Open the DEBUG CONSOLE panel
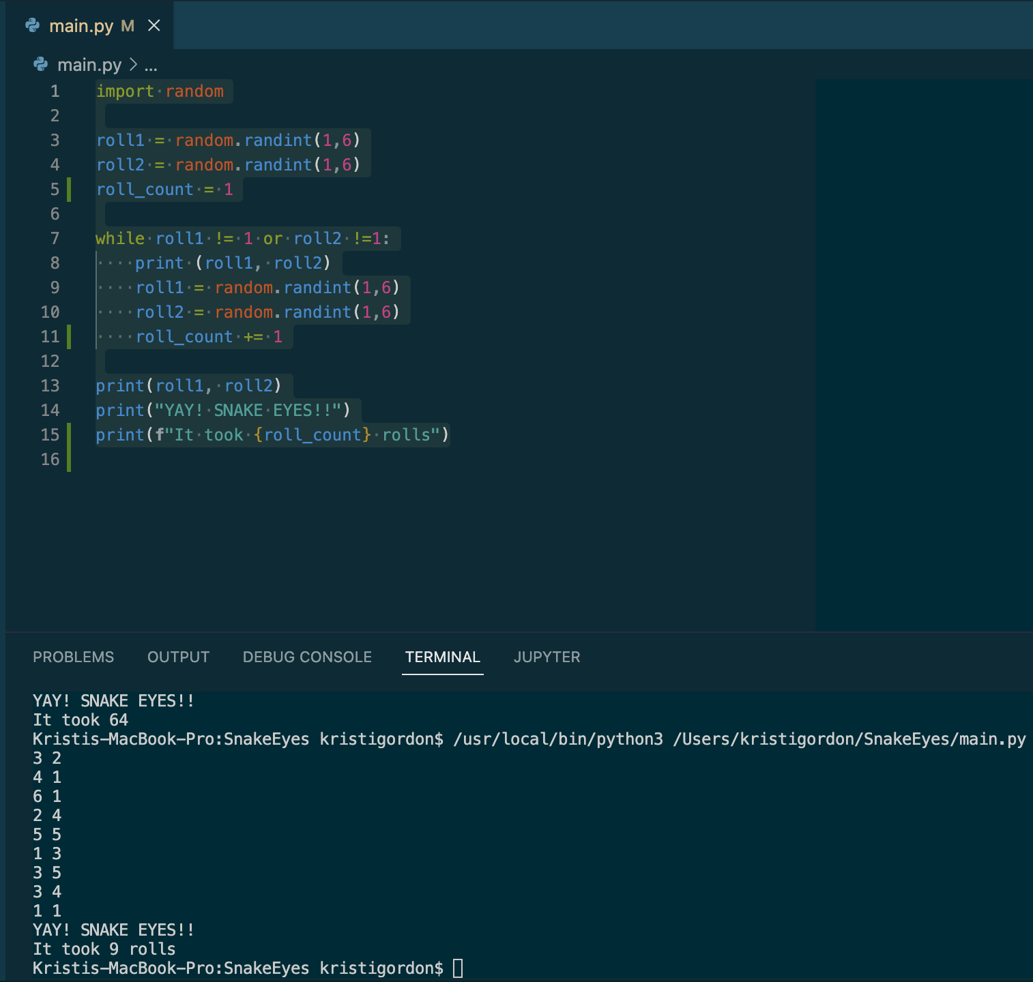The width and height of the screenshot is (1033, 982). tap(306, 657)
